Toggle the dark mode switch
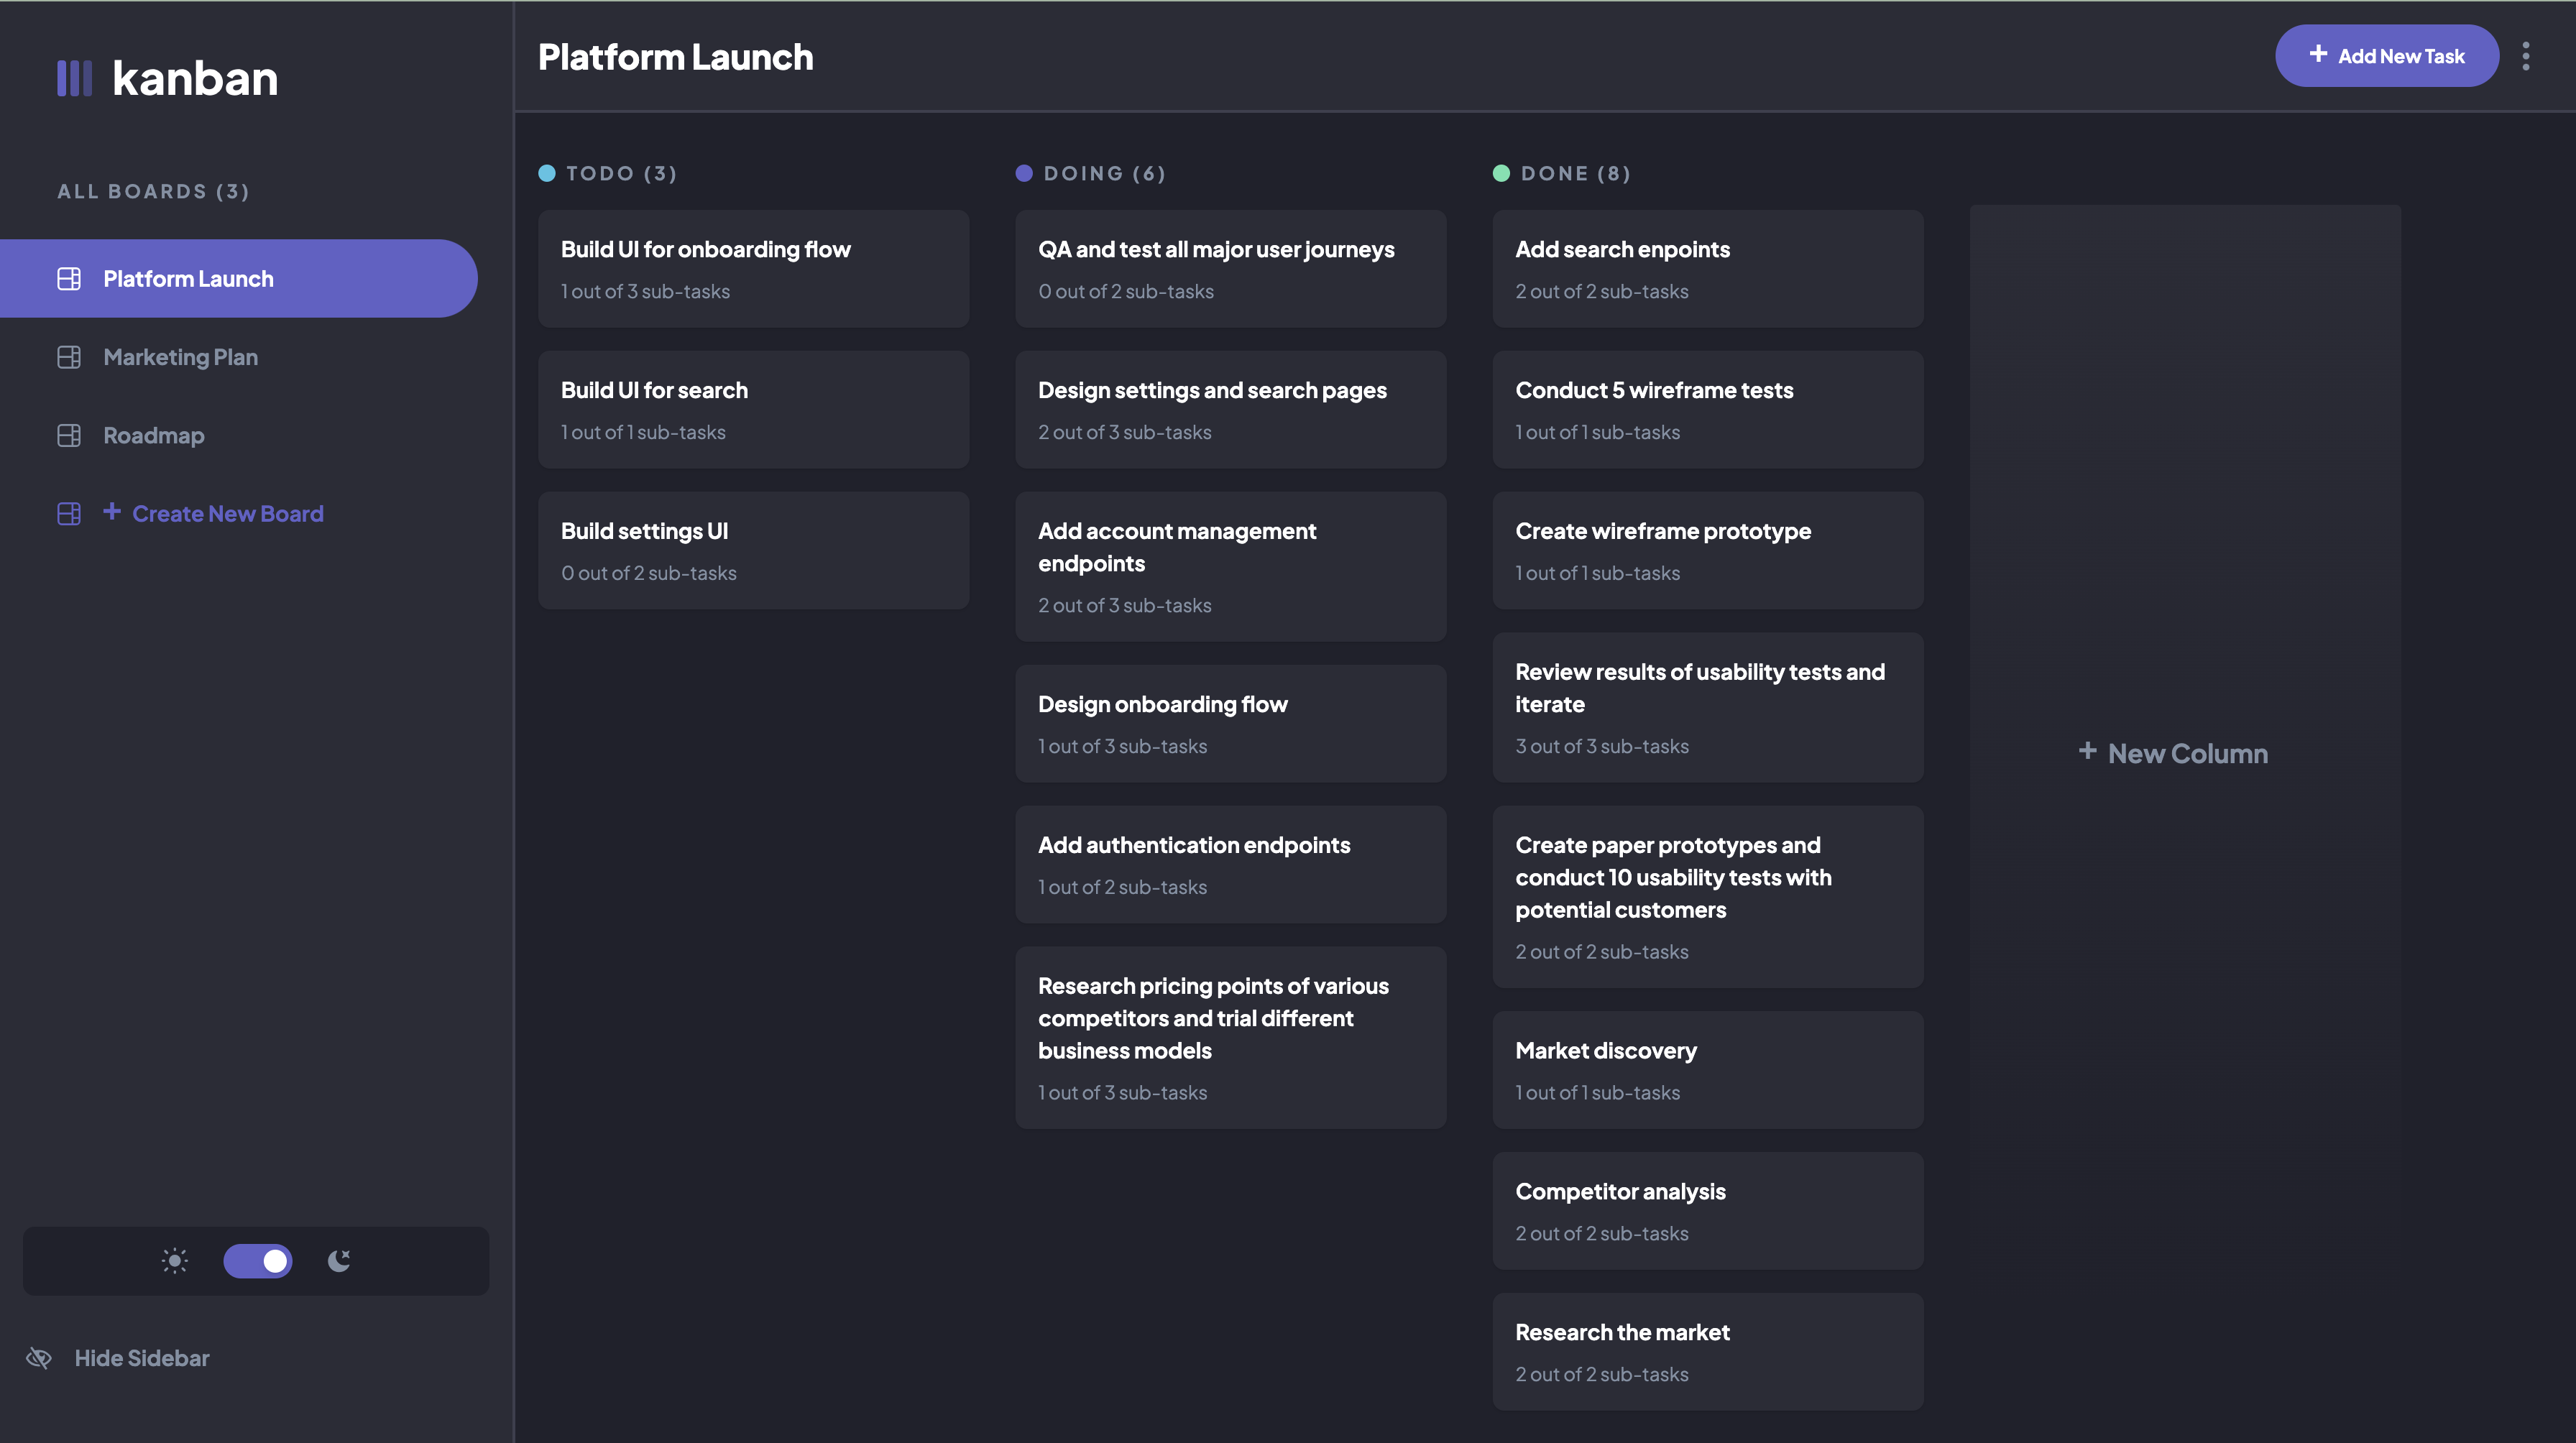2576x1443 pixels. [257, 1260]
